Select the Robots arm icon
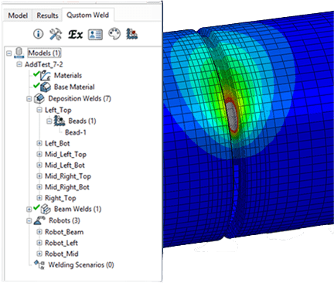The width and height of the screenshot is (334, 283). (x=39, y=220)
